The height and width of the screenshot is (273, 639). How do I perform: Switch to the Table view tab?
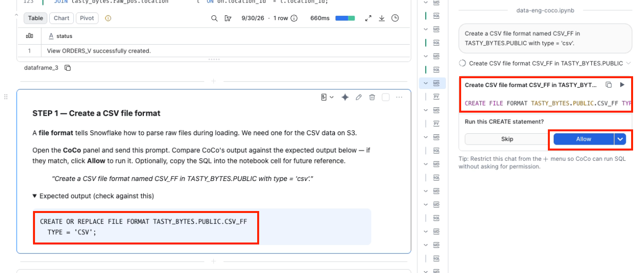pos(35,18)
